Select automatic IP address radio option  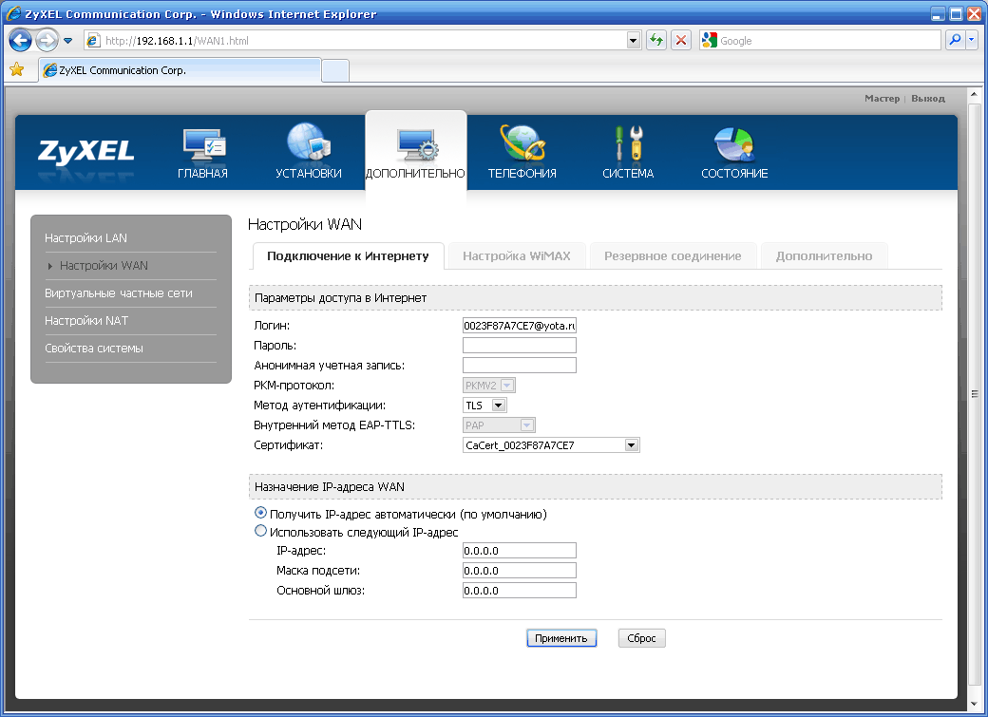click(x=260, y=513)
